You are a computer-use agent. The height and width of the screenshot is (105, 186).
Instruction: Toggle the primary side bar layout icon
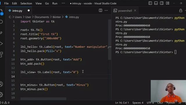(x=150, y=3)
